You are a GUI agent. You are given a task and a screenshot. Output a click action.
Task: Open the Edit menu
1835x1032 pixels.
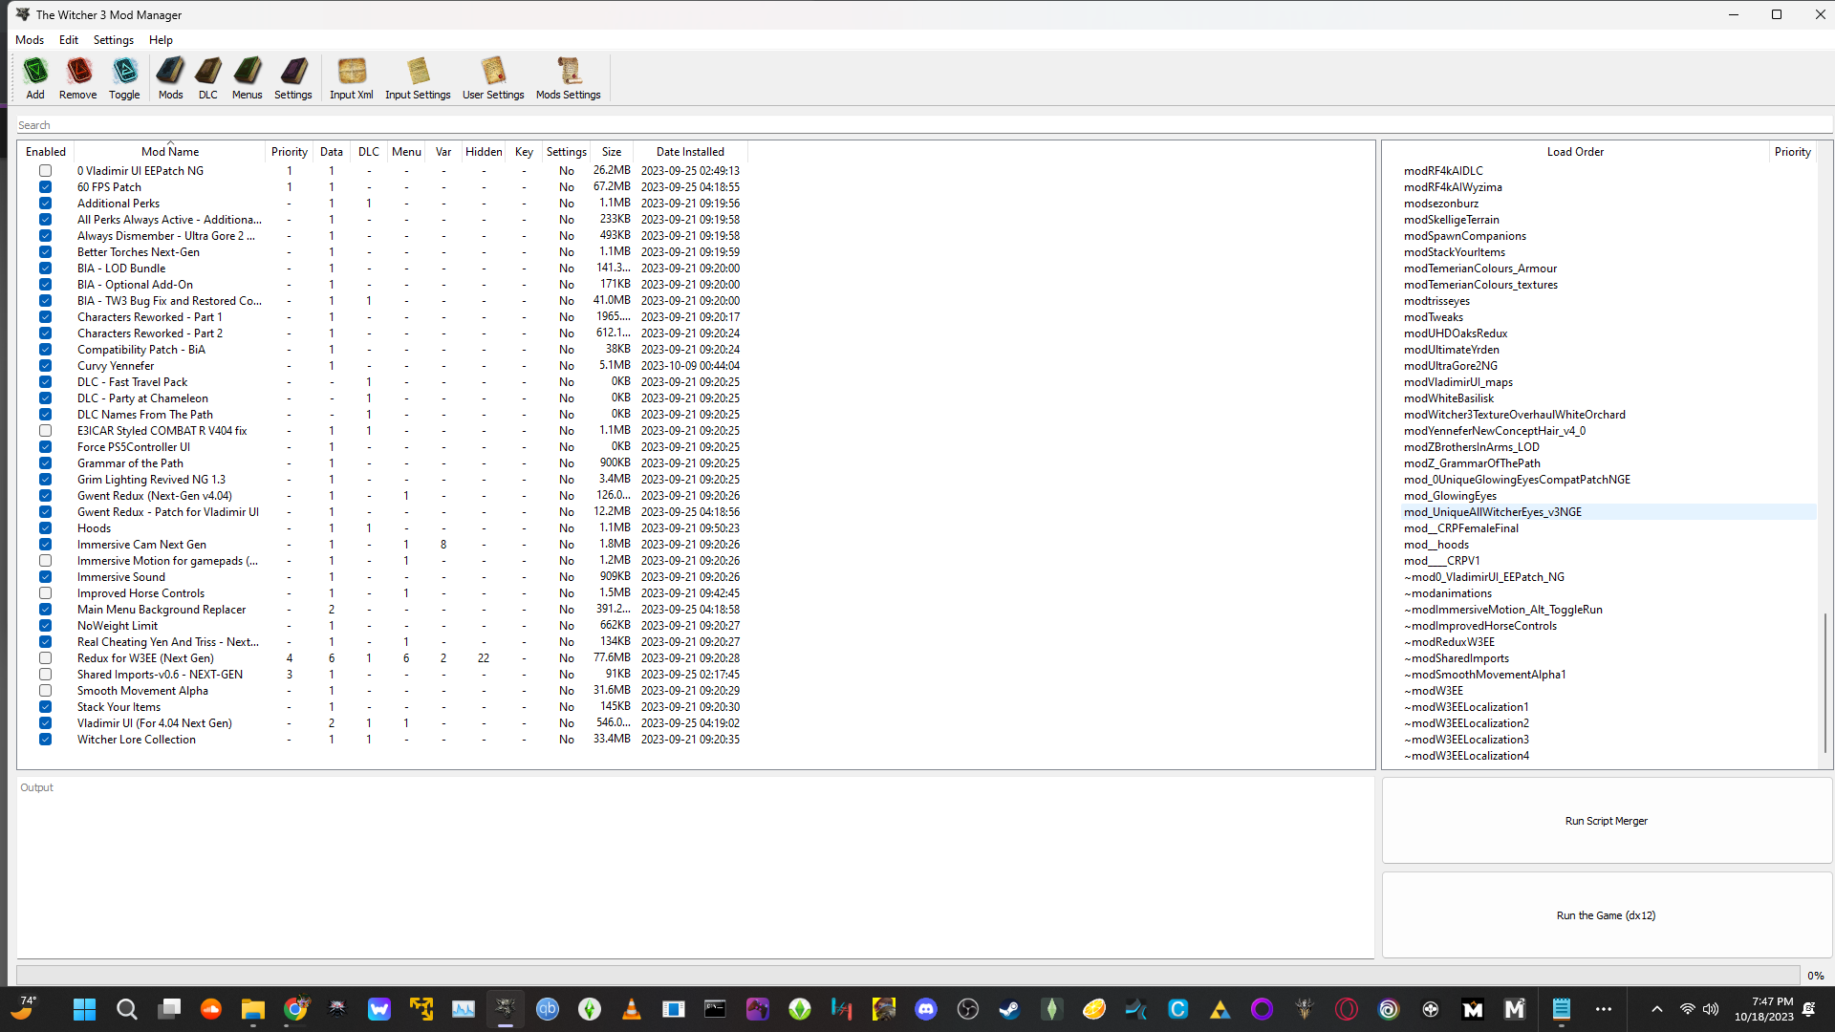click(x=69, y=40)
